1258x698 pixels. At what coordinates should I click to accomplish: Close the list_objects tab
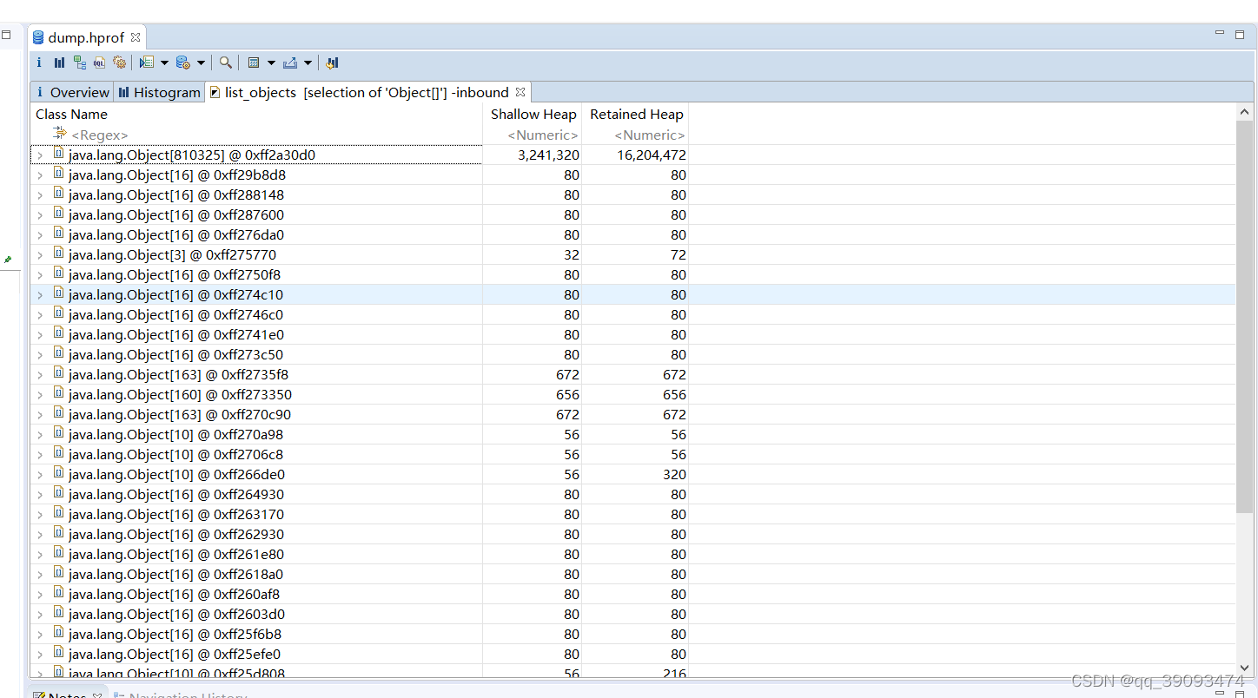pos(520,92)
